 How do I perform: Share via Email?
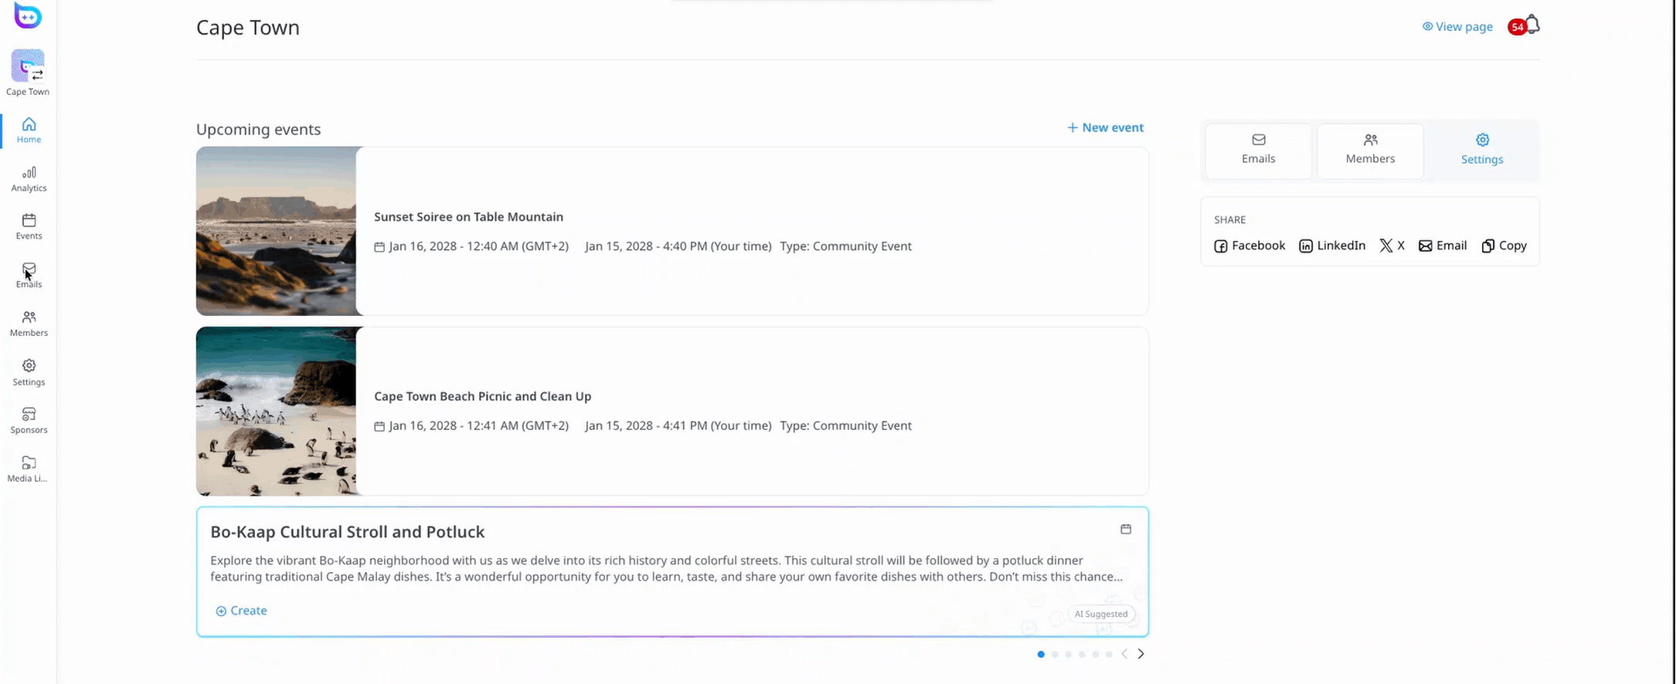(x=1443, y=245)
